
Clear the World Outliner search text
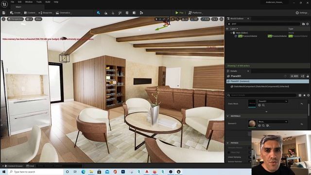[229, 24]
